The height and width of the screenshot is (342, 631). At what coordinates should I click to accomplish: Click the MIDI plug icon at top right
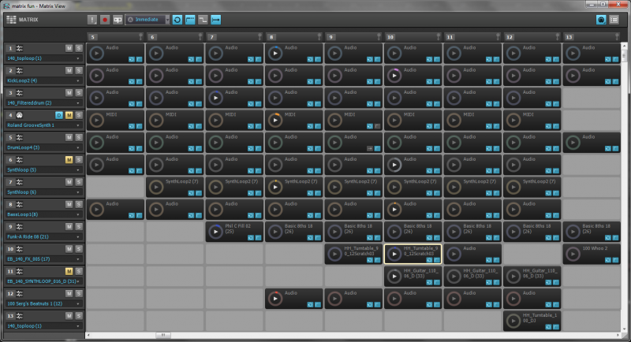(602, 19)
